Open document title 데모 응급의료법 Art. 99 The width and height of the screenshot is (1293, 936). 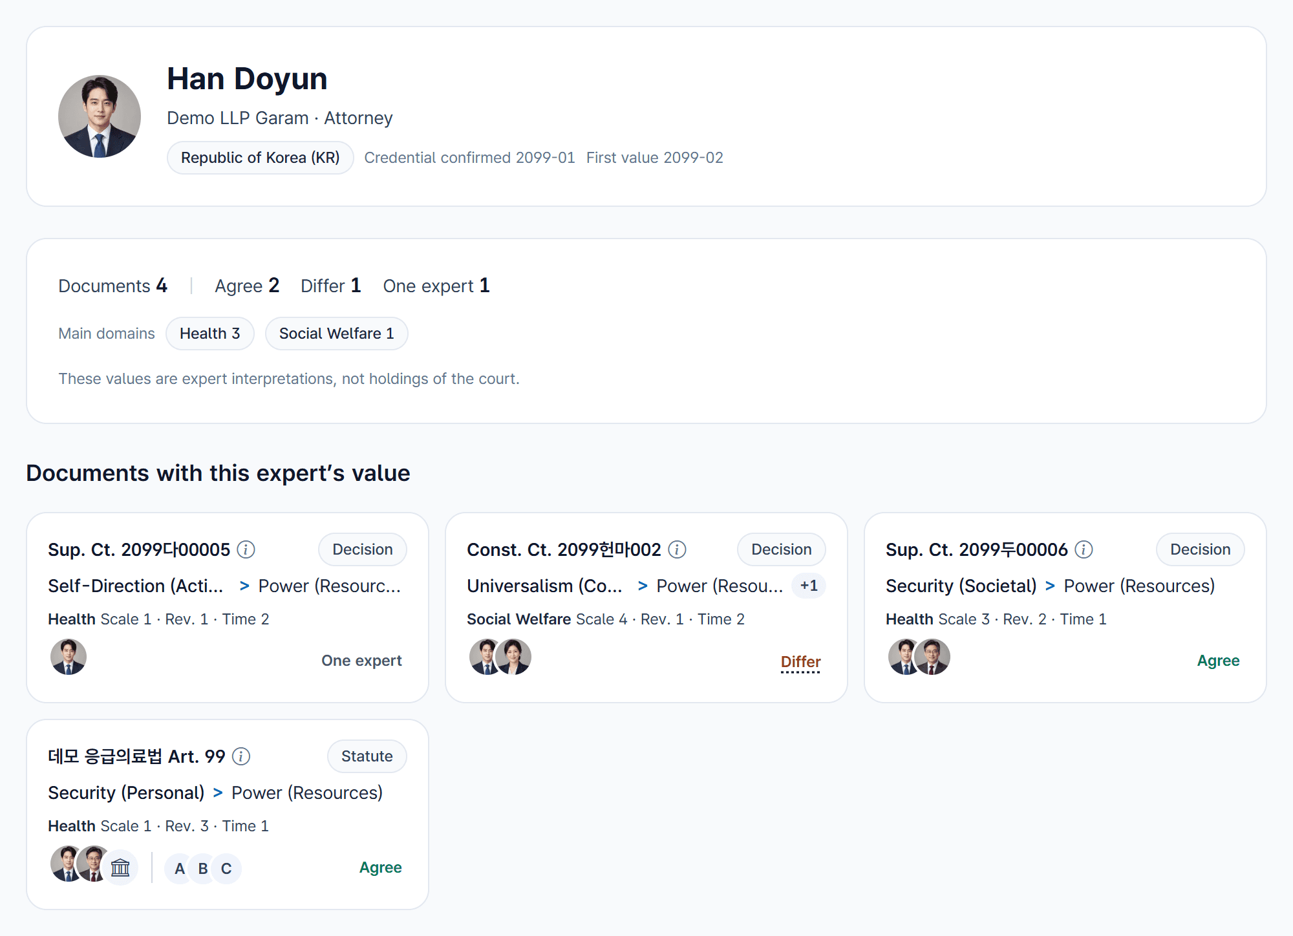[x=136, y=756]
